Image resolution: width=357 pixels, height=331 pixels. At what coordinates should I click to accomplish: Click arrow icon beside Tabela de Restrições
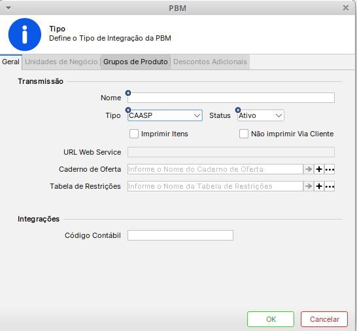click(x=309, y=186)
